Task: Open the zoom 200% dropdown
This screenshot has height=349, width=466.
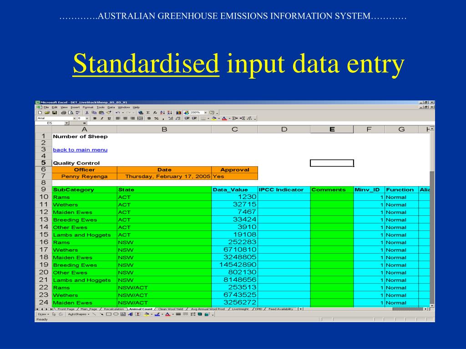Action: [206, 113]
